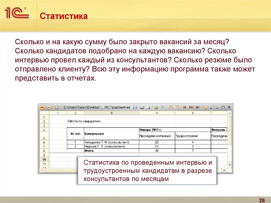Viewport: 271px width, 203px height.
Task: Select column 3 header in spreadsheet
Action: tap(111, 113)
